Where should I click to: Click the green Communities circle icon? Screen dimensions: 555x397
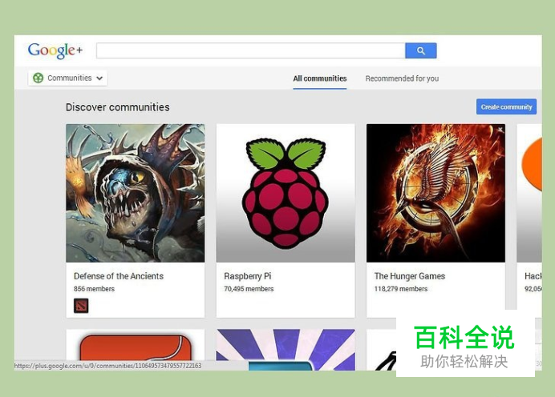coord(38,78)
